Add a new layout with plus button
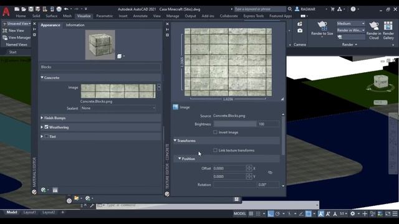Screen dimensions: 399x224 [62, 212]
